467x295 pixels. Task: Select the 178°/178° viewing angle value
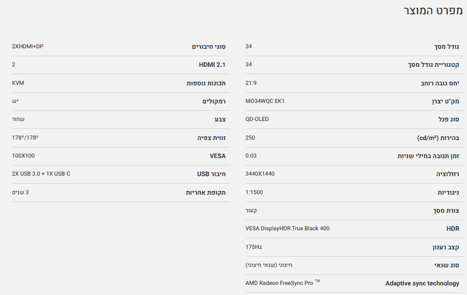tap(25, 138)
